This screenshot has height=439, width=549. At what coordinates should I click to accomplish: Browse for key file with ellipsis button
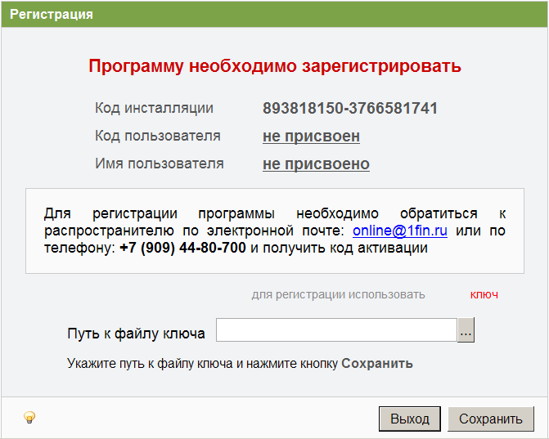click(466, 329)
